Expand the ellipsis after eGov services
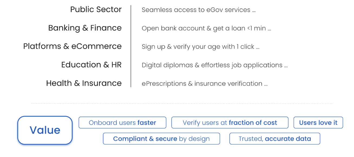354x157 pixels. 254,11
